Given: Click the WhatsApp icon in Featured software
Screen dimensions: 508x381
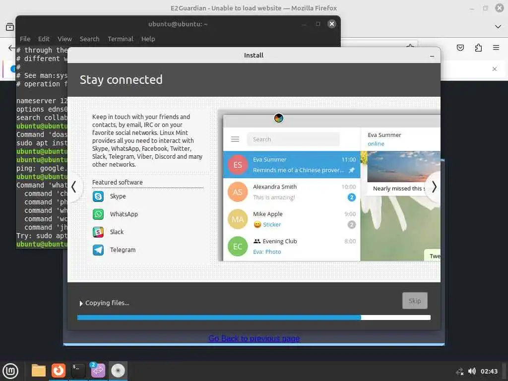Looking at the screenshot, I should [98, 214].
